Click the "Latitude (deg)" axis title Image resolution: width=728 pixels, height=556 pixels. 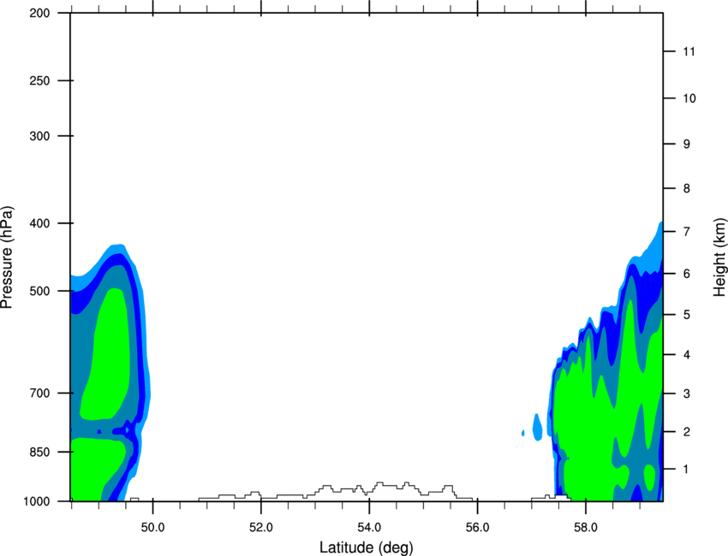tap(367, 547)
